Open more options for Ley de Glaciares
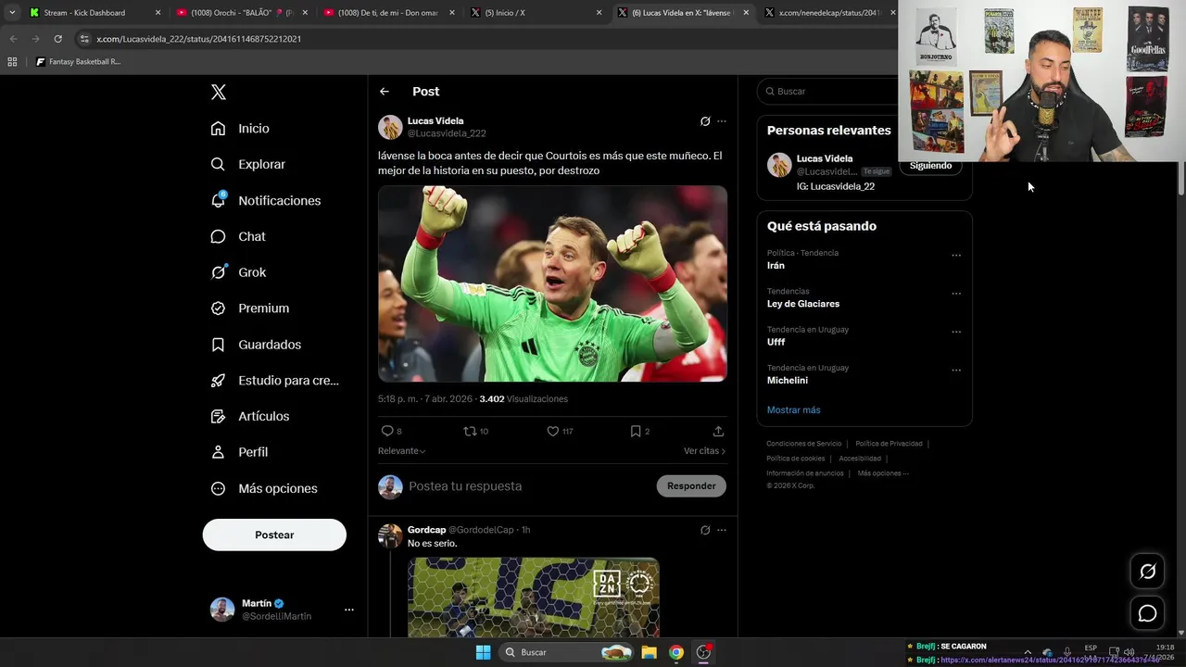Image resolution: width=1186 pixels, height=667 pixels. pos(956,294)
